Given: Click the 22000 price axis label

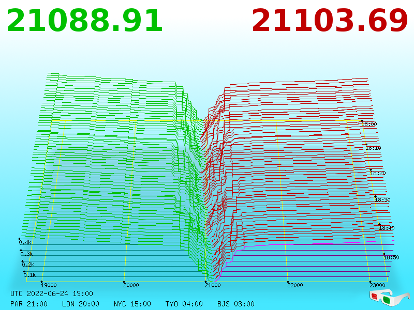Looking at the screenshot, I should point(295,285).
